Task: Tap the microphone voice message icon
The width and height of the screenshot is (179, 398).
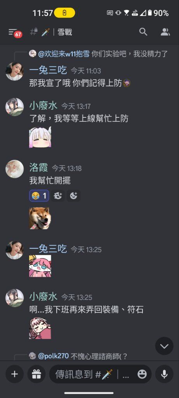Action: click(164, 374)
